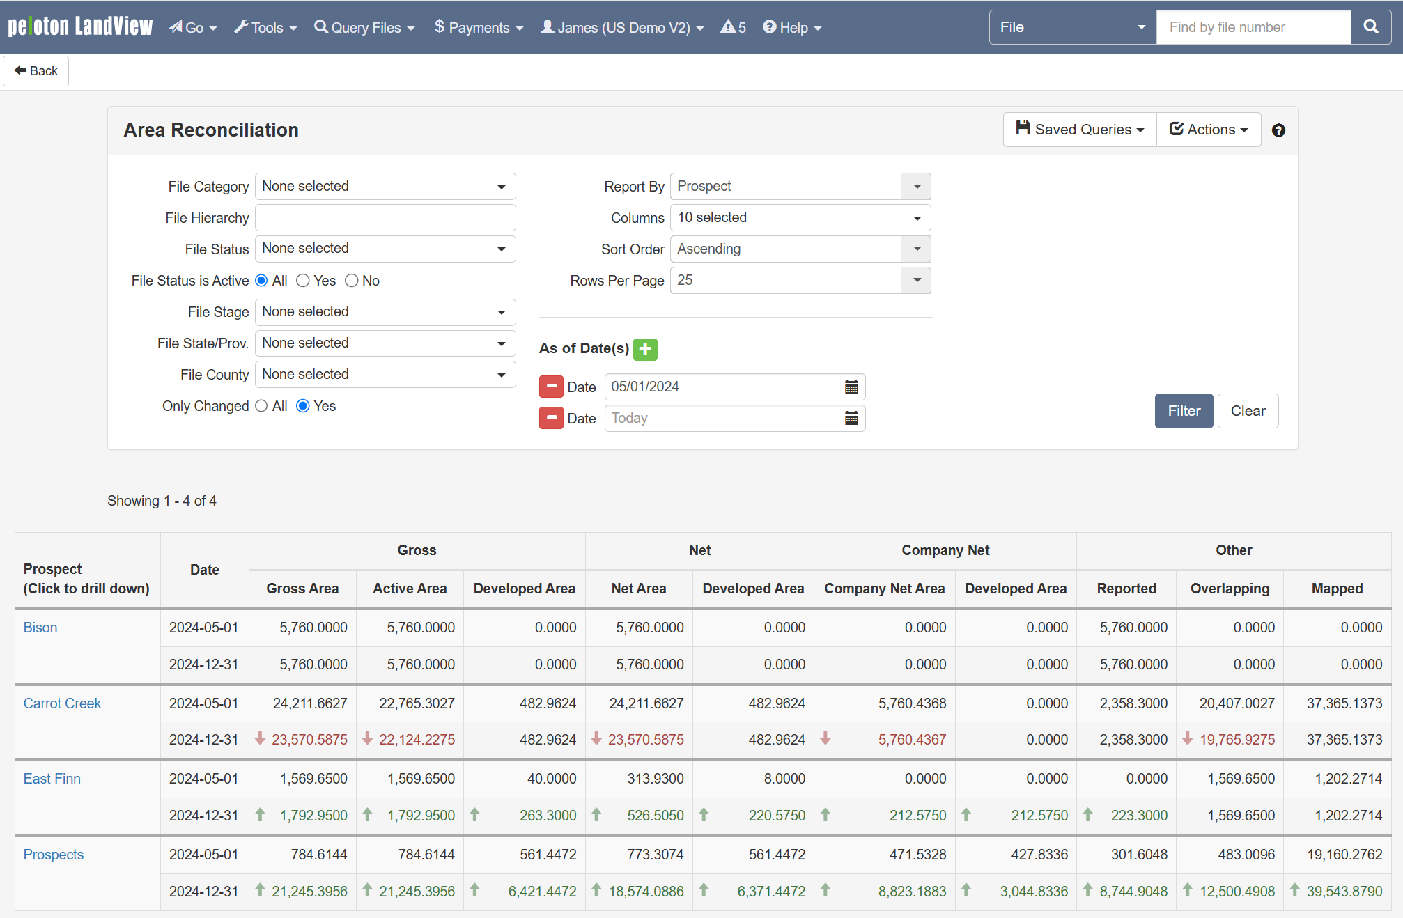Select Yes for File Status is Active
This screenshot has height=918, width=1403.
click(303, 281)
